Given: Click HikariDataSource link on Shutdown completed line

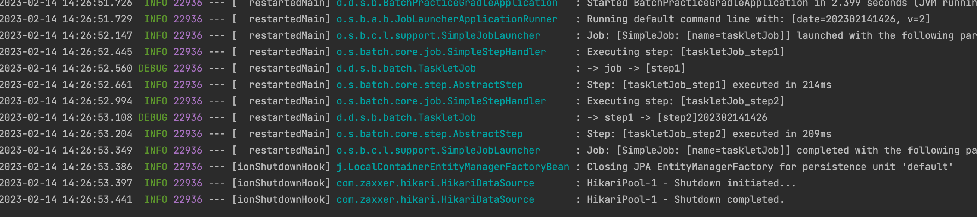Looking at the screenshot, I should (435, 199).
